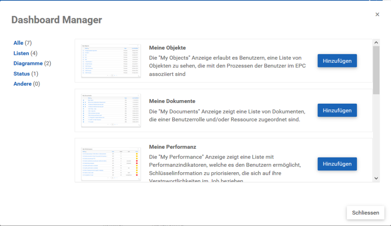Click the Meine Performanz widget heading
Image resolution: width=391 pixels, height=226 pixels.
pyautogui.click(x=172, y=147)
